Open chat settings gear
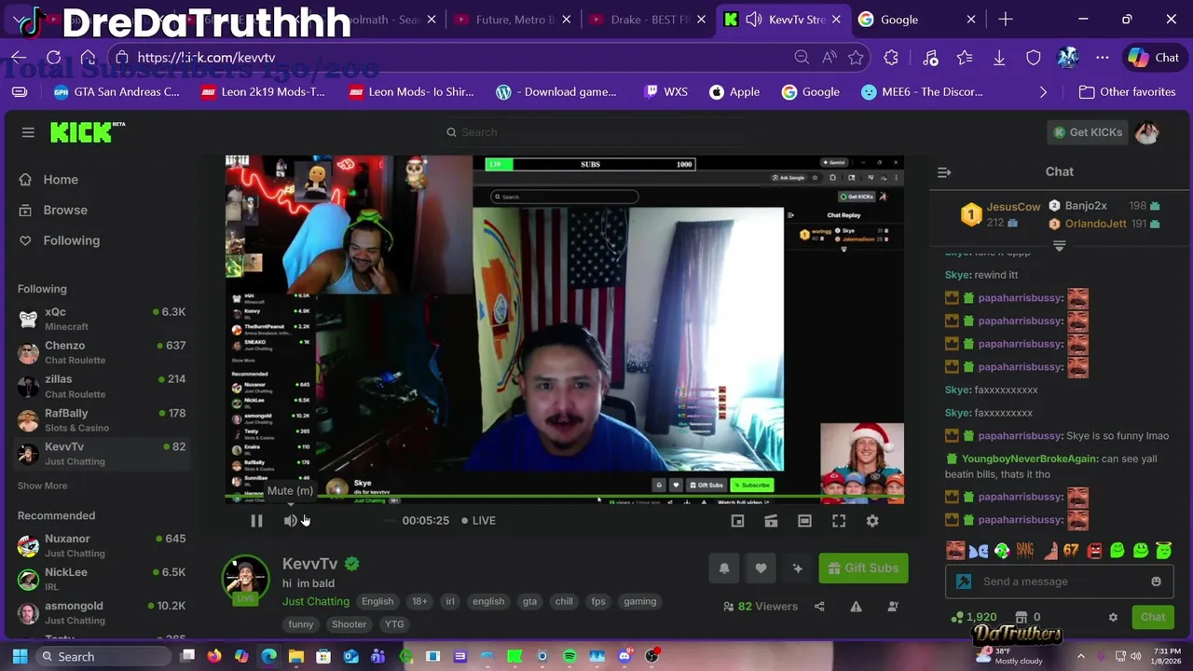1193x671 pixels. (x=1113, y=617)
